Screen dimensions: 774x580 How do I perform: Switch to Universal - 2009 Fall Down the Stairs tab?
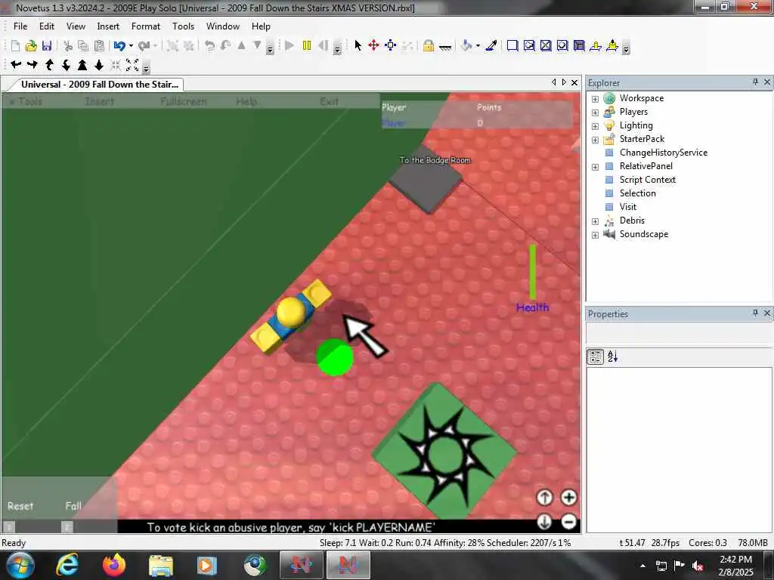[x=99, y=85]
